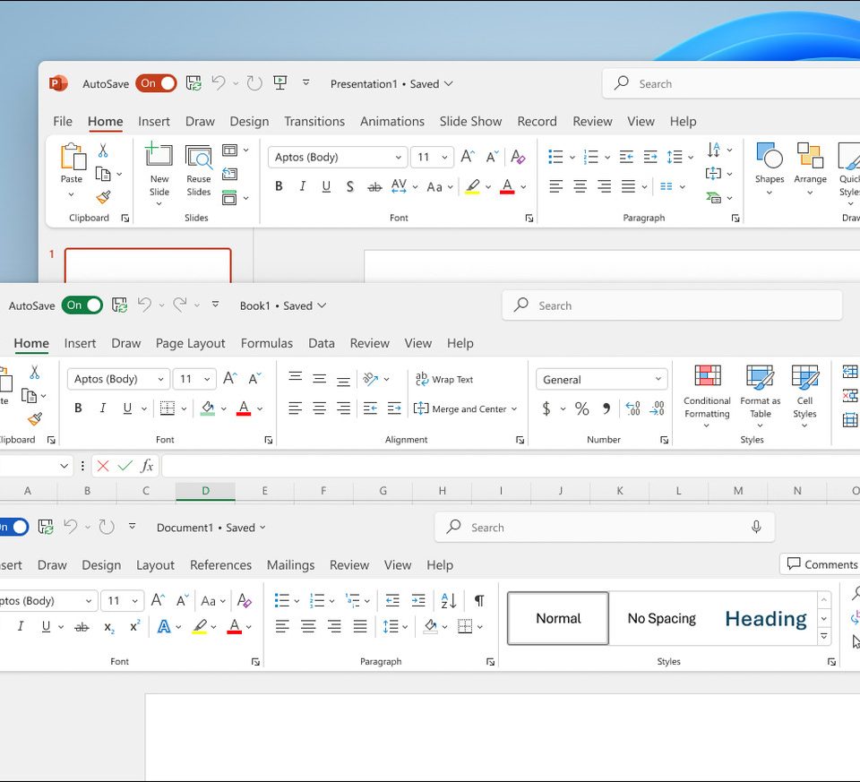Image resolution: width=860 pixels, height=782 pixels.
Task: Click New Slide icon in PowerPoint
Action: 159,156
